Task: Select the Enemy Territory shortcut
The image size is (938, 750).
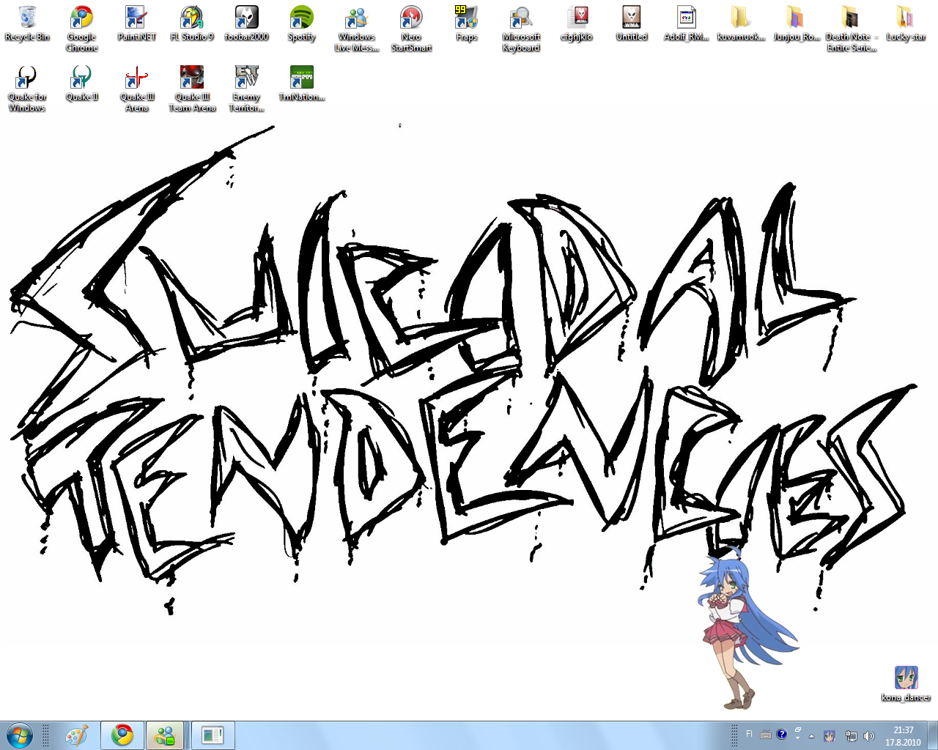Action: (x=246, y=83)
